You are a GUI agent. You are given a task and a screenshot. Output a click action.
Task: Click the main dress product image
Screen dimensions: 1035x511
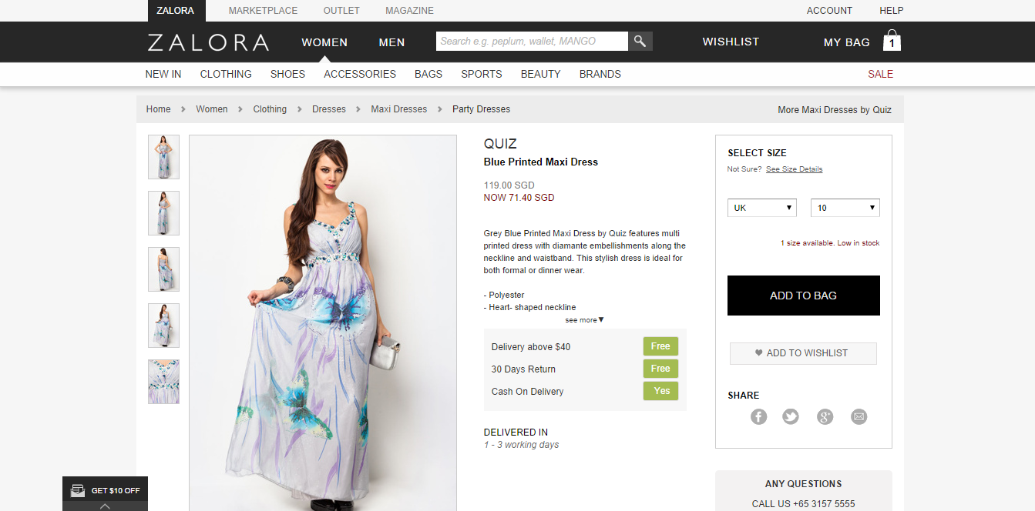click(323, 323)
